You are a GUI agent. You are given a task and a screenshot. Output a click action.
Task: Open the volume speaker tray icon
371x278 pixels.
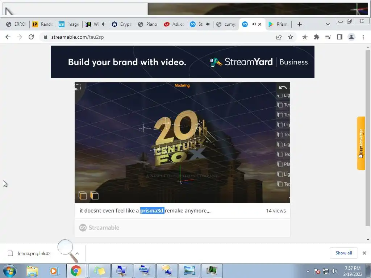tap(334, 271)
